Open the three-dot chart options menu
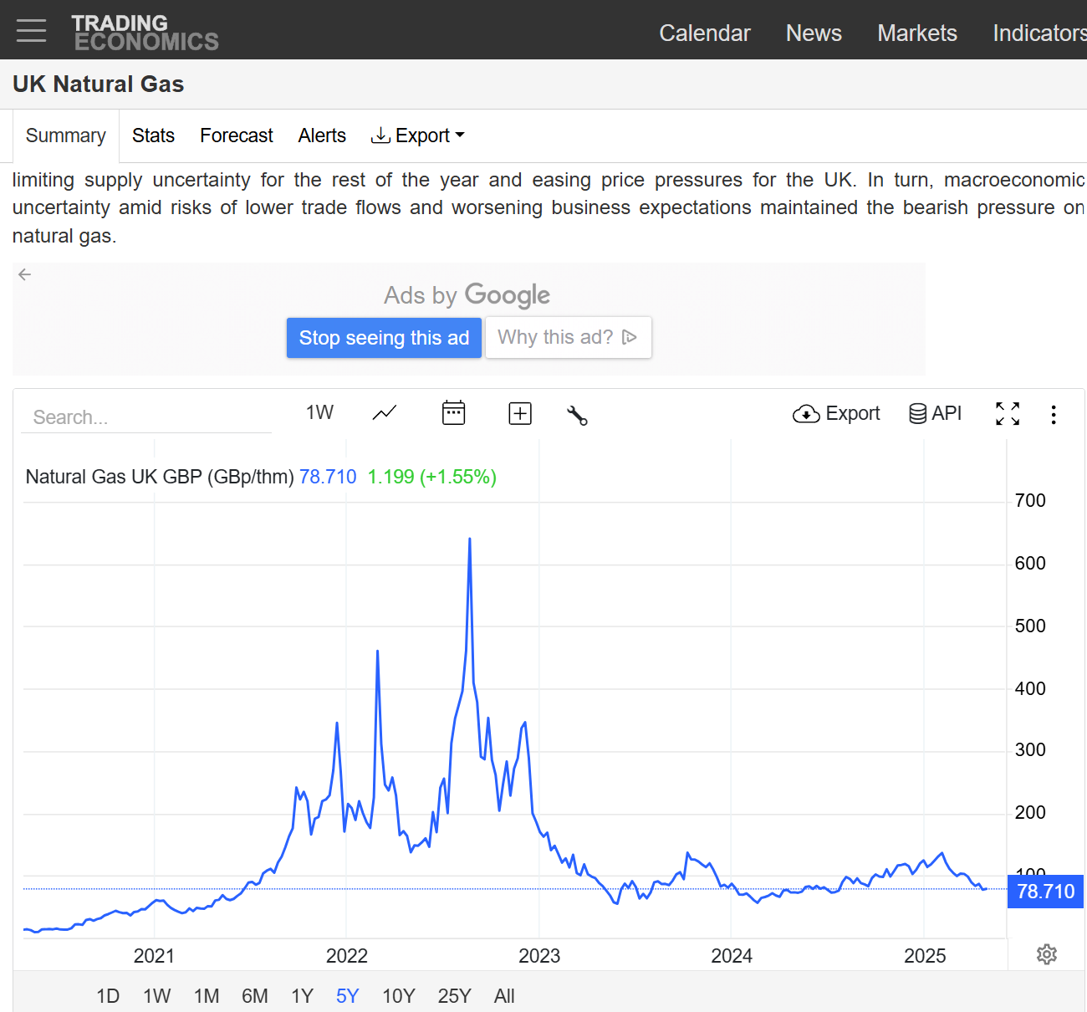 click(x=1054, y=415)
